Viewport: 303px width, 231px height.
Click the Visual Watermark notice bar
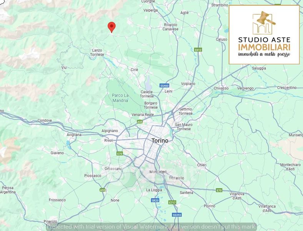(x=151, y=226)
